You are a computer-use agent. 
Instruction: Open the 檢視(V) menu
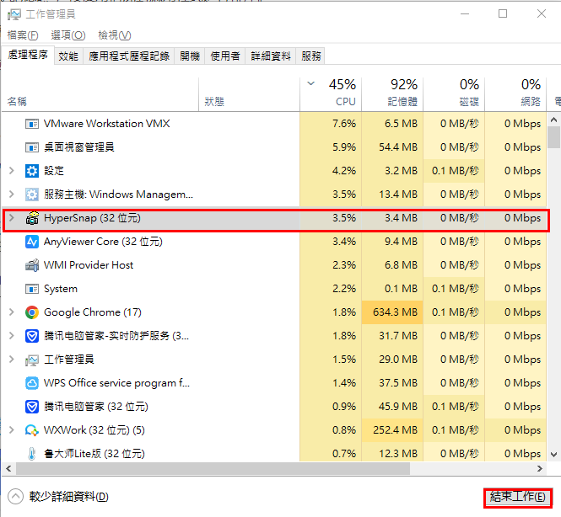(115, 35)
